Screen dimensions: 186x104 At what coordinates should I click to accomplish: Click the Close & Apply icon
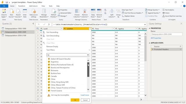(x=4, y=11)
